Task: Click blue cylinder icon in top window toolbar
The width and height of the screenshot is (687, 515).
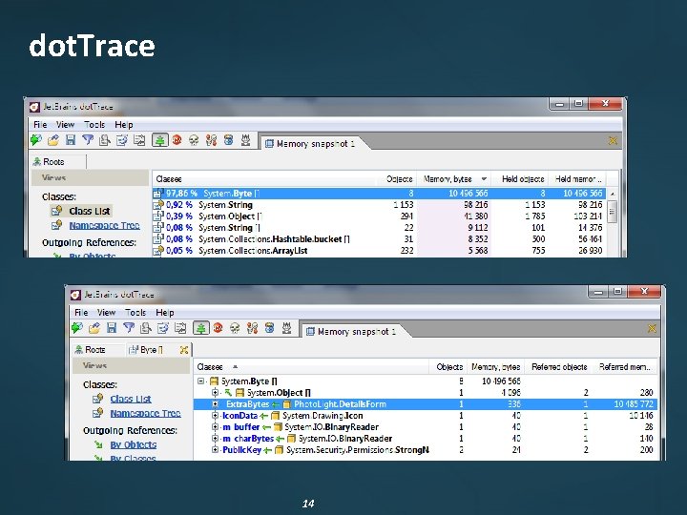Action: [x=228, y=140]
